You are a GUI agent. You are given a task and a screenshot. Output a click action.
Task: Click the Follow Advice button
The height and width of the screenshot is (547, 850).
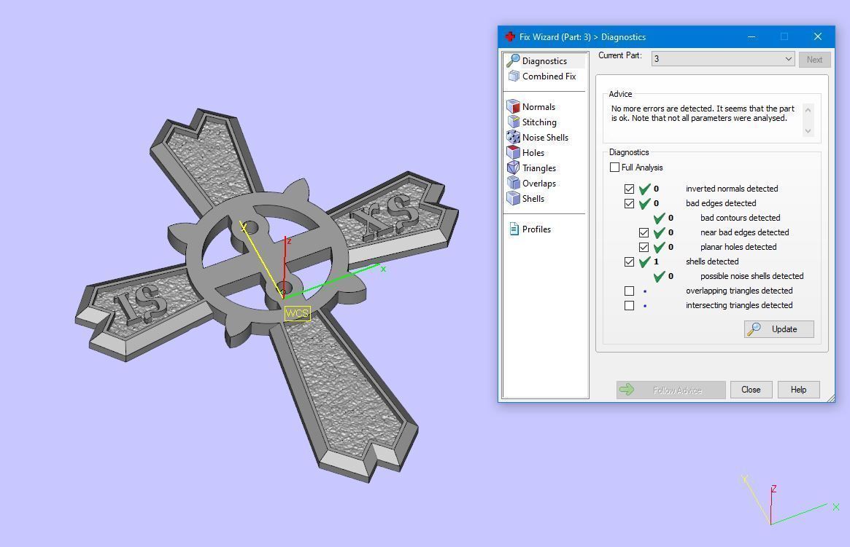(x=671, y=390)
